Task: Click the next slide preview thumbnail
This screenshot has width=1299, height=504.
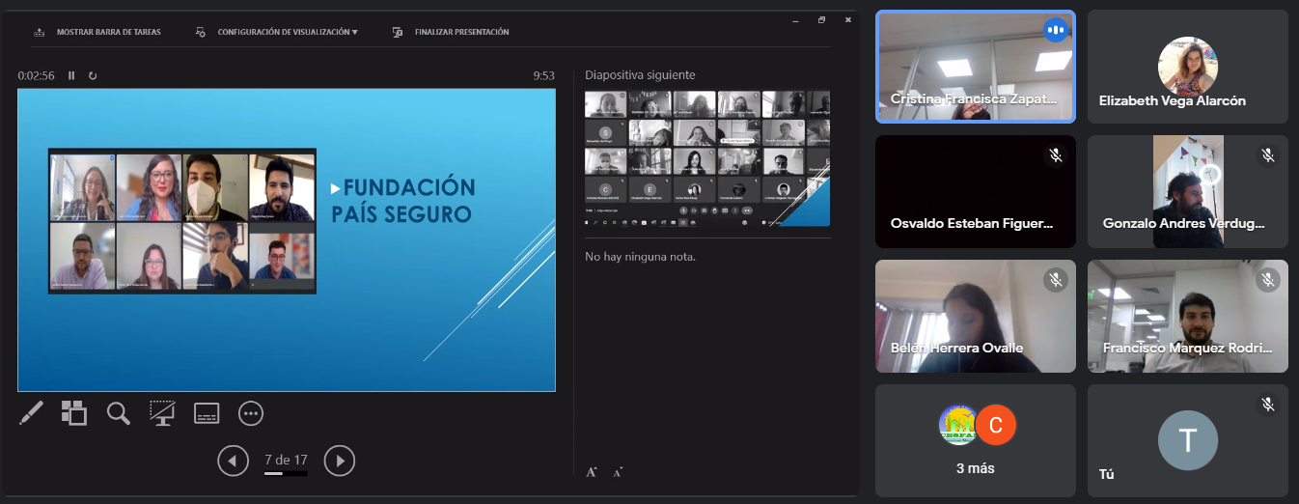Action: tap(707, 158)
